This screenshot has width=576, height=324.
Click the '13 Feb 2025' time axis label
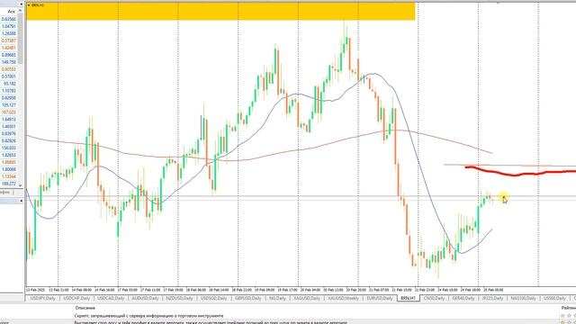point(34,290)
